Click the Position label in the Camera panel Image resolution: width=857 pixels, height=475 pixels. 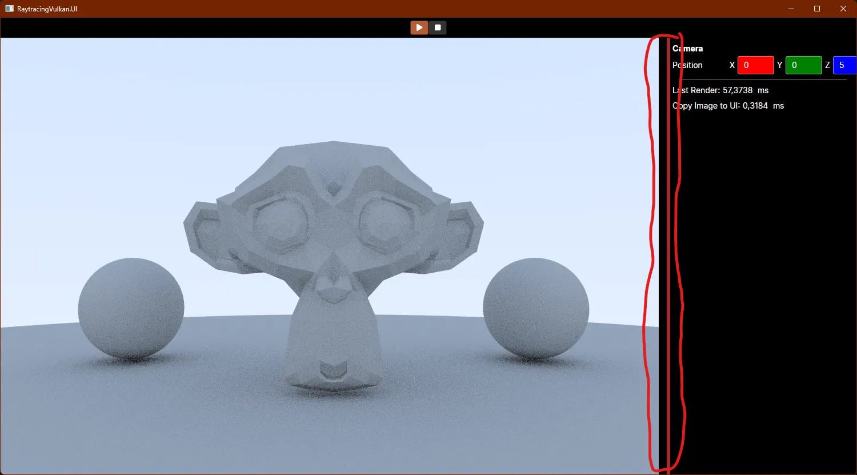687,65
